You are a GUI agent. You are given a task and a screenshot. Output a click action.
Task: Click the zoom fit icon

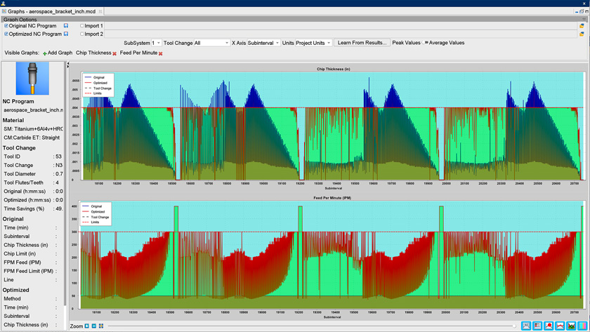pyautogui.click(x=101, y=326)
